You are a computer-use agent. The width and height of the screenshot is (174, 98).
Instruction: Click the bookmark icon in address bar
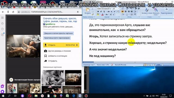pyautogui.click(x=78, y=12)
